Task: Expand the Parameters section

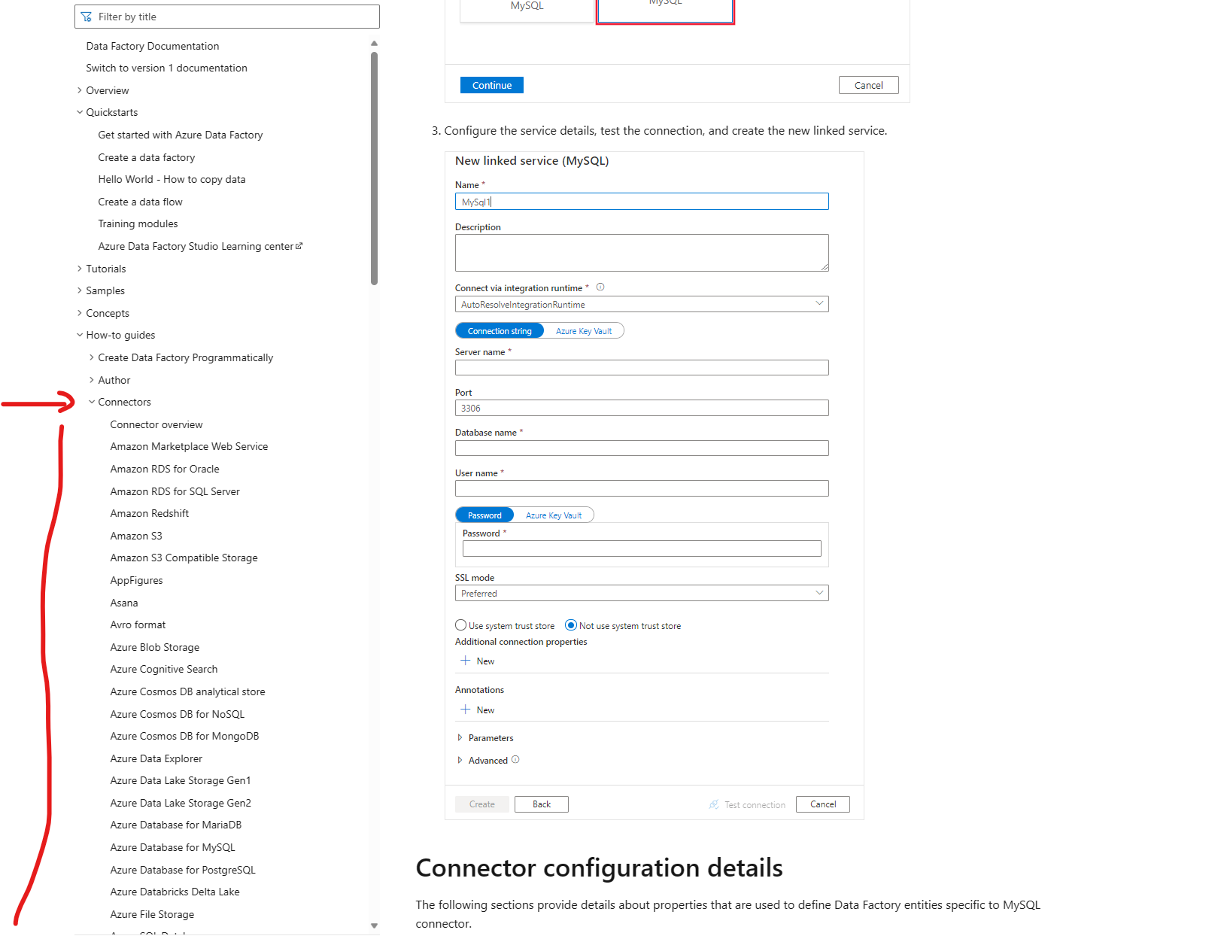Action: [x=460, y=738]
